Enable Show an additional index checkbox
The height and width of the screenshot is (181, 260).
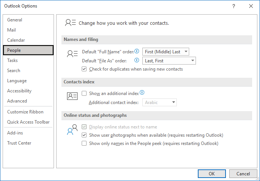click(x=84, y=94)
